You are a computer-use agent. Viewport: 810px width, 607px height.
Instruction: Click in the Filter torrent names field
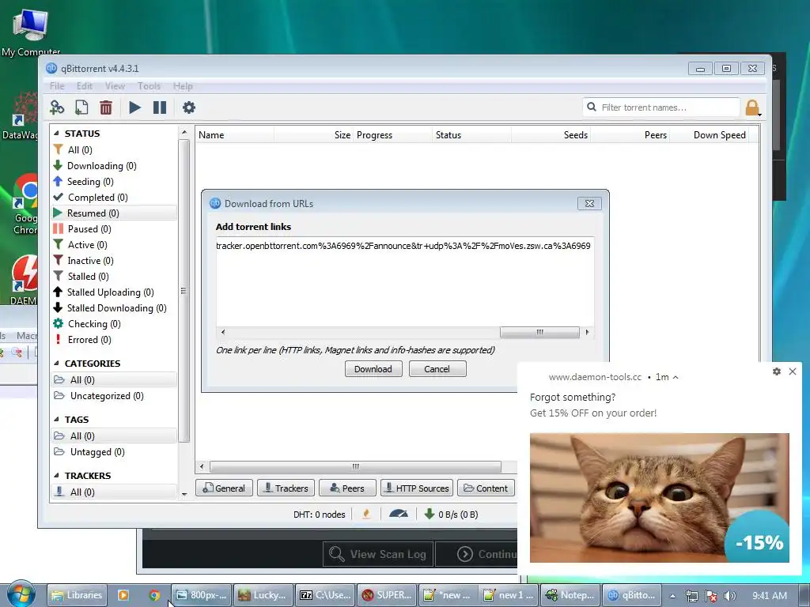661,107
